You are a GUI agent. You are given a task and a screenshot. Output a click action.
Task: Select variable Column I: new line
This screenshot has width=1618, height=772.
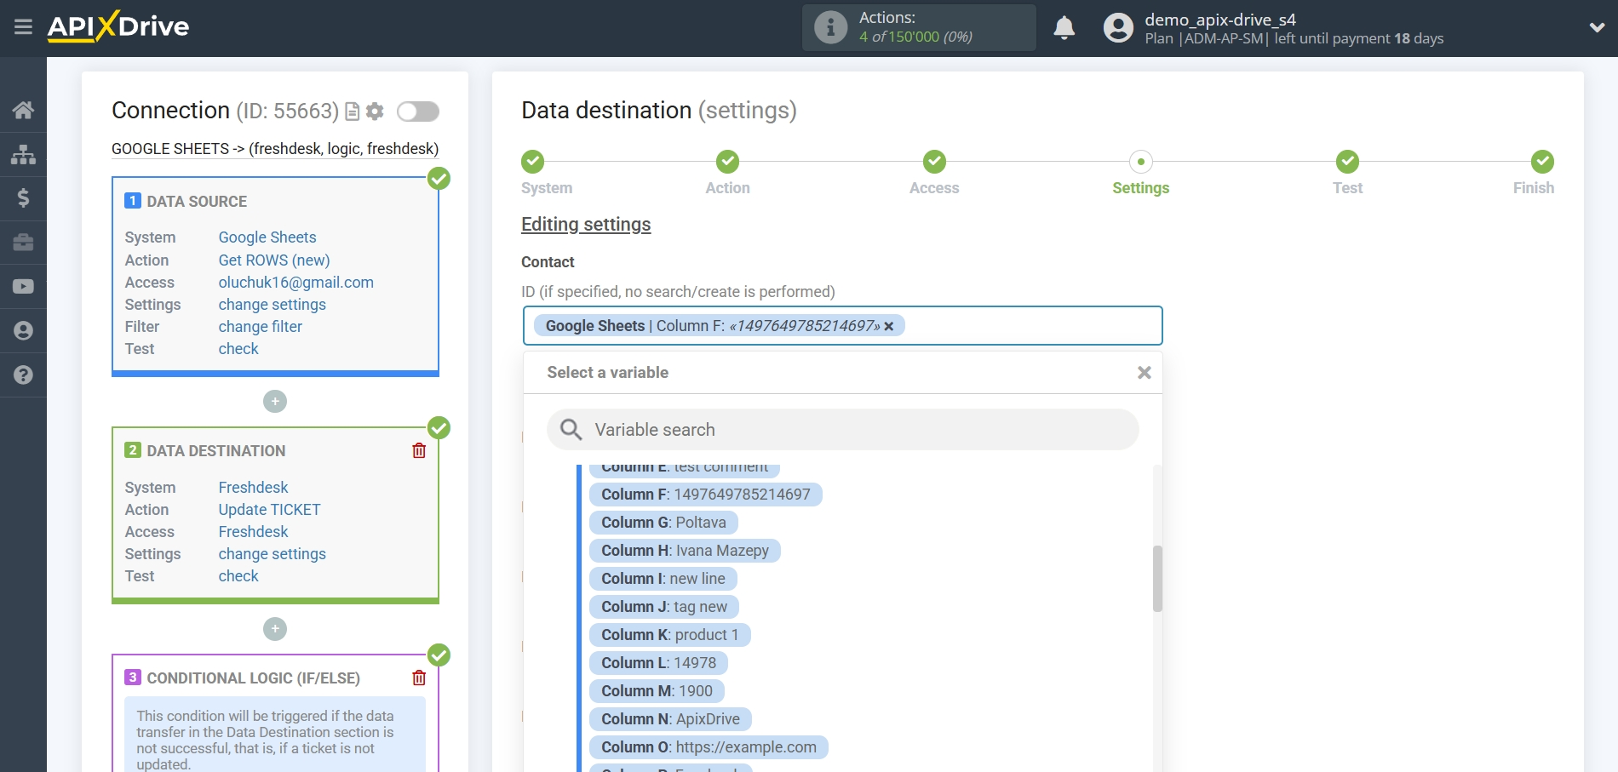[x=663, y=579]
